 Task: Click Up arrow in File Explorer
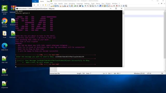point(43,5)
